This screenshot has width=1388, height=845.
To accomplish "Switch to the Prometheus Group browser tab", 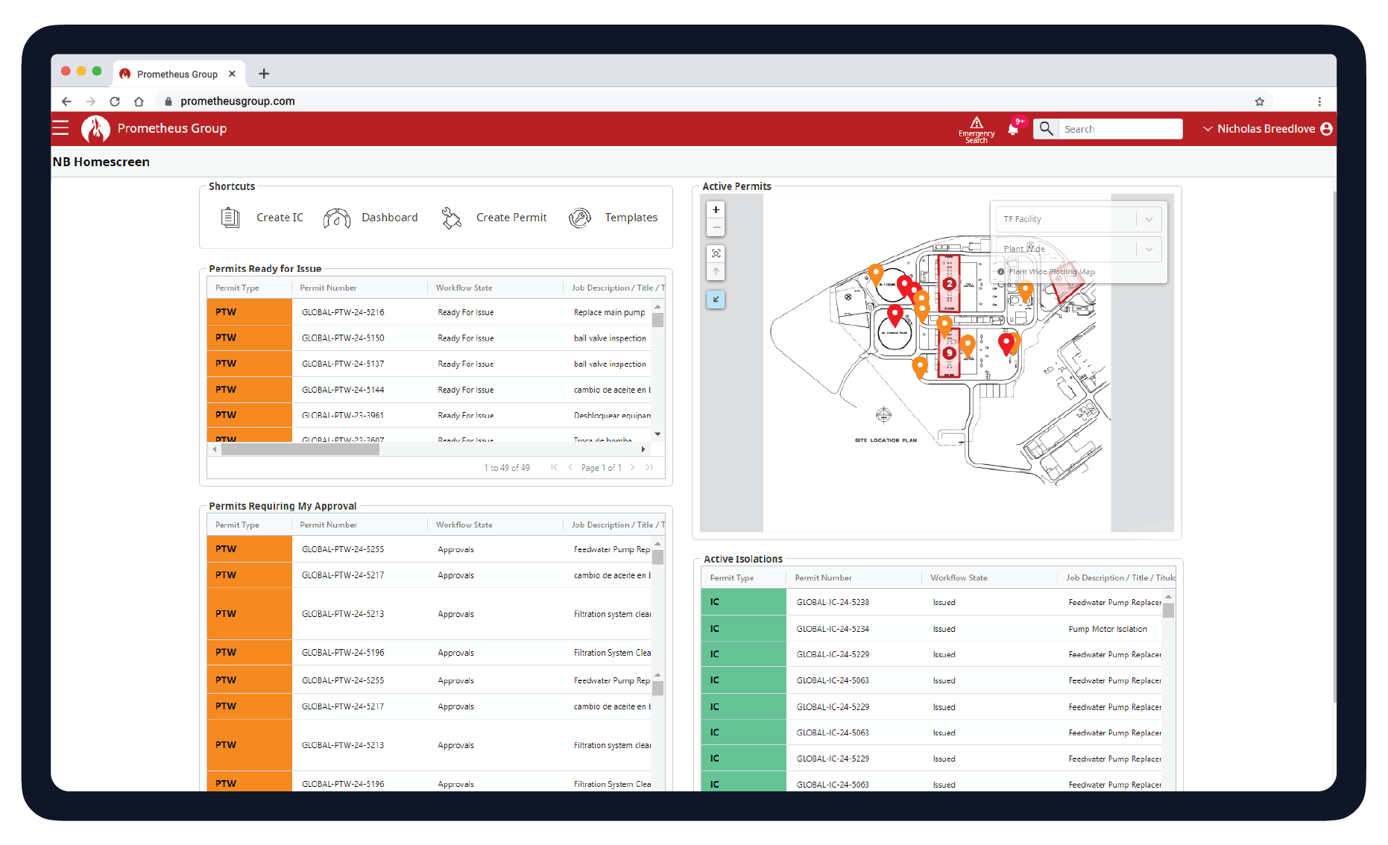I will pos(177,74).
